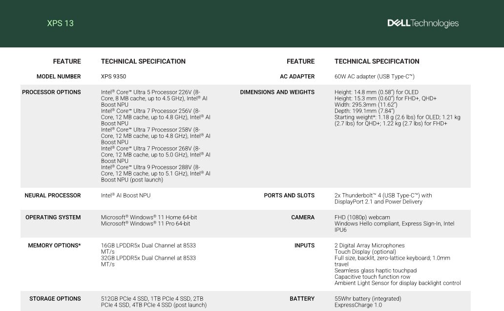Click Seamless glass haptic touchpad line
Screen dimensions: 504x311
pos(376,270)
